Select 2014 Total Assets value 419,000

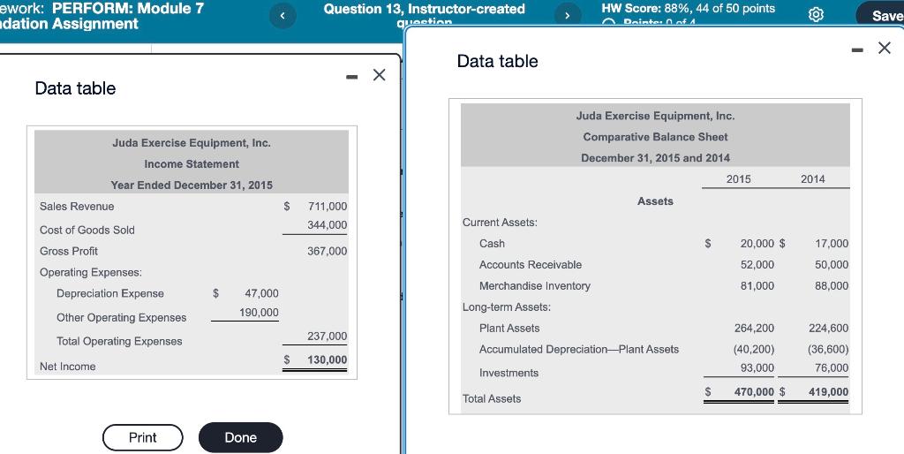(829, 392)
